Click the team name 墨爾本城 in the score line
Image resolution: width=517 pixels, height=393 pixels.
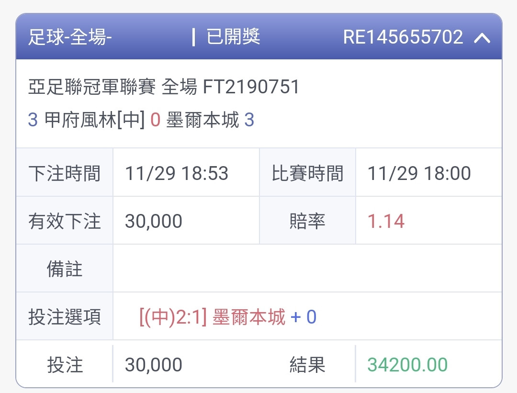(x=202, y=120)
